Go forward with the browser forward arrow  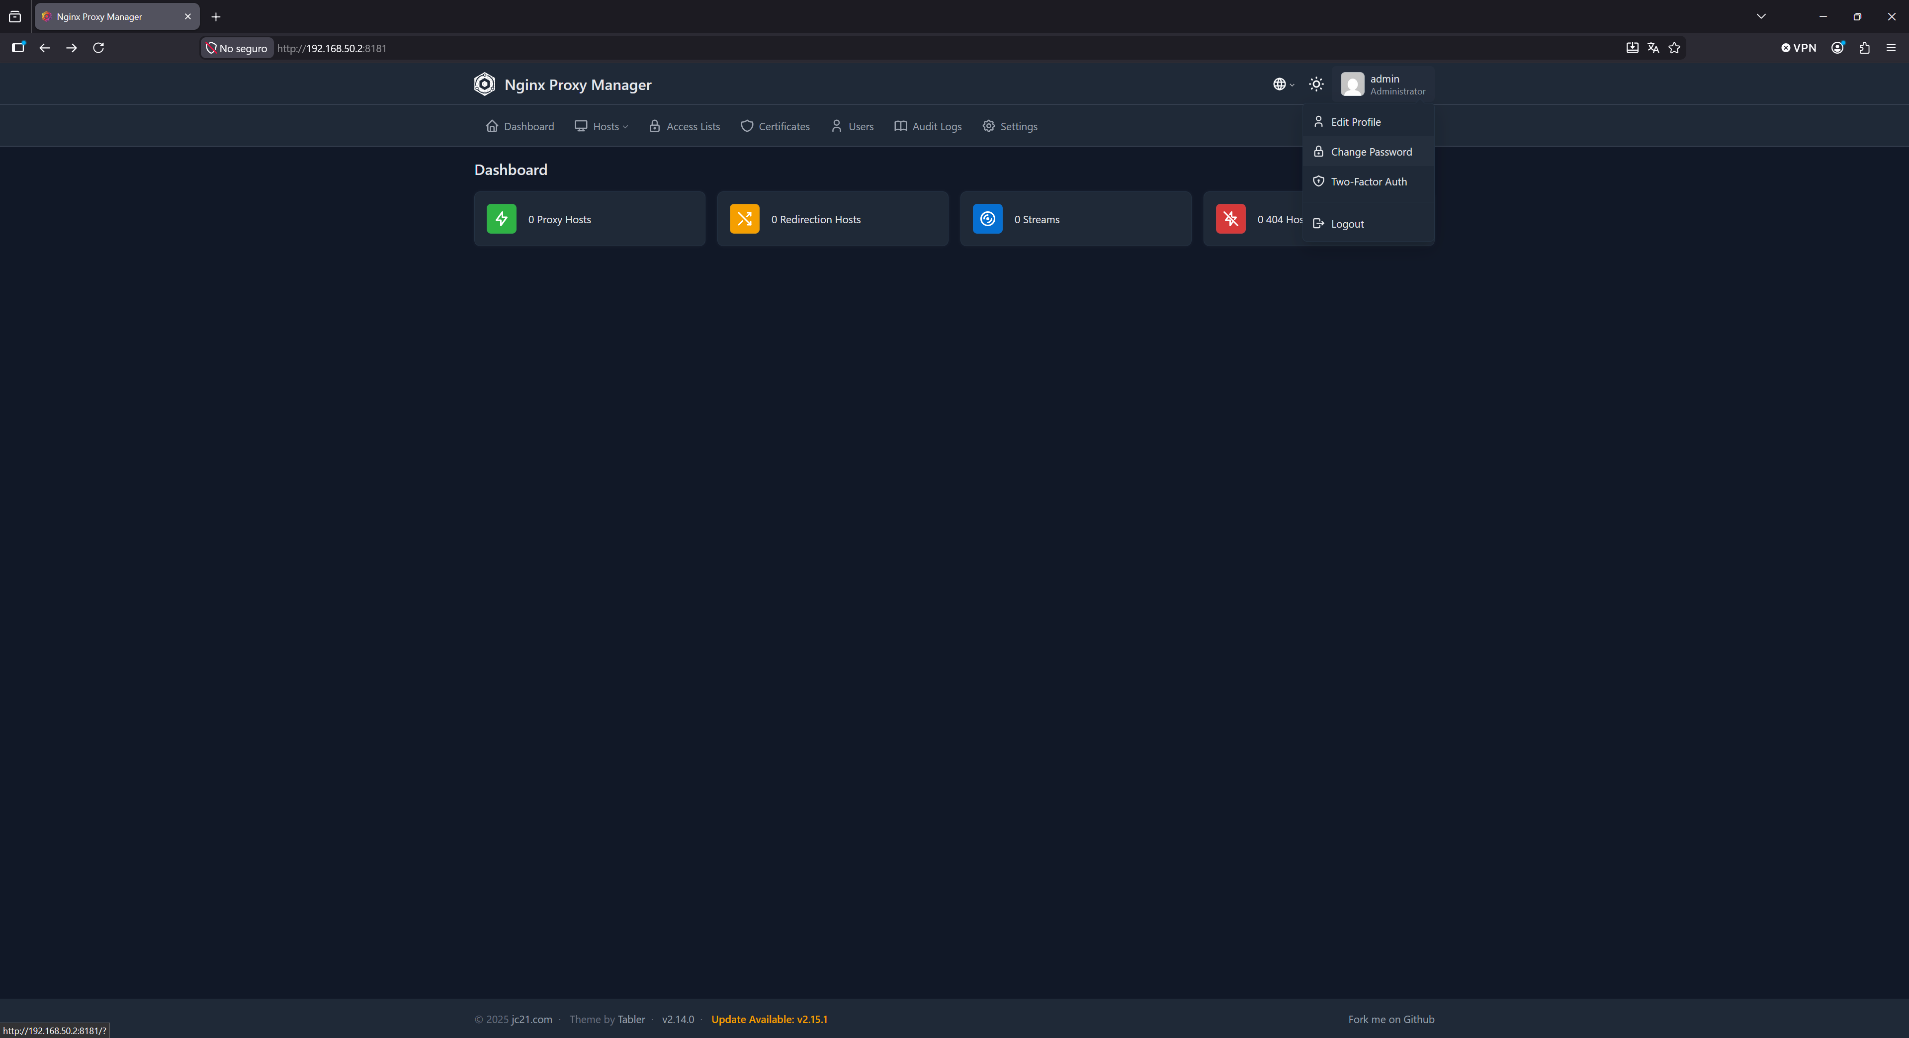click(71, 48)
